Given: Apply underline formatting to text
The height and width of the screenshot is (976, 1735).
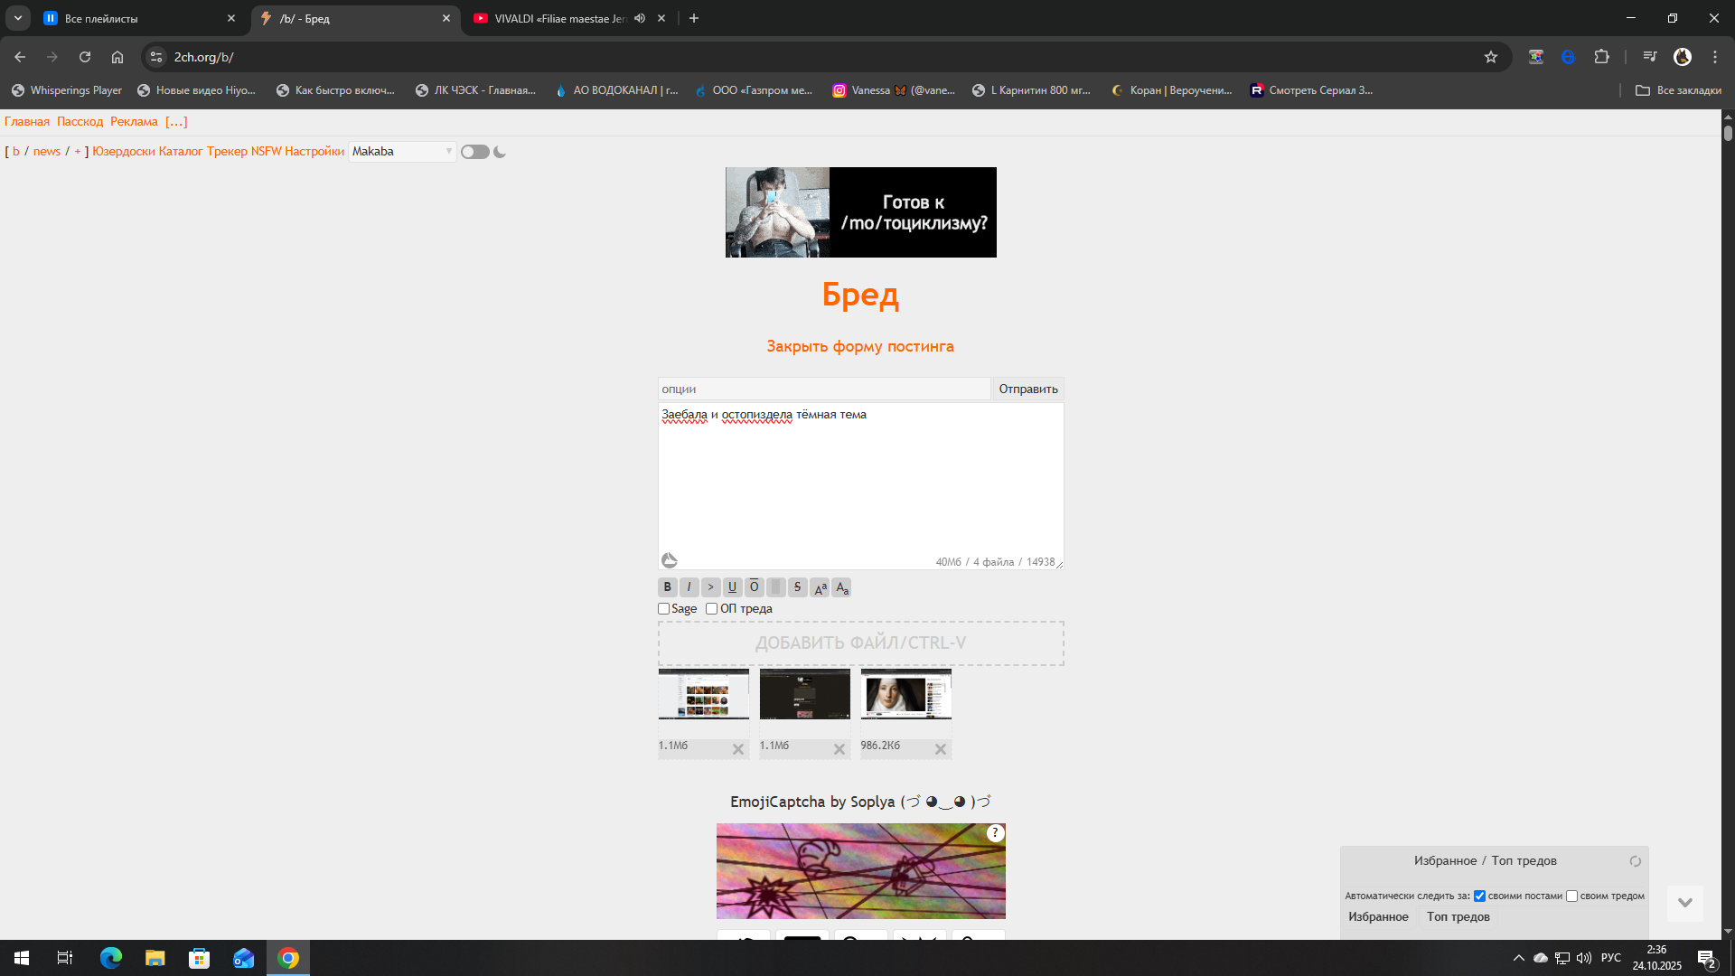Looking at the screenshot, I should point(732,587).
